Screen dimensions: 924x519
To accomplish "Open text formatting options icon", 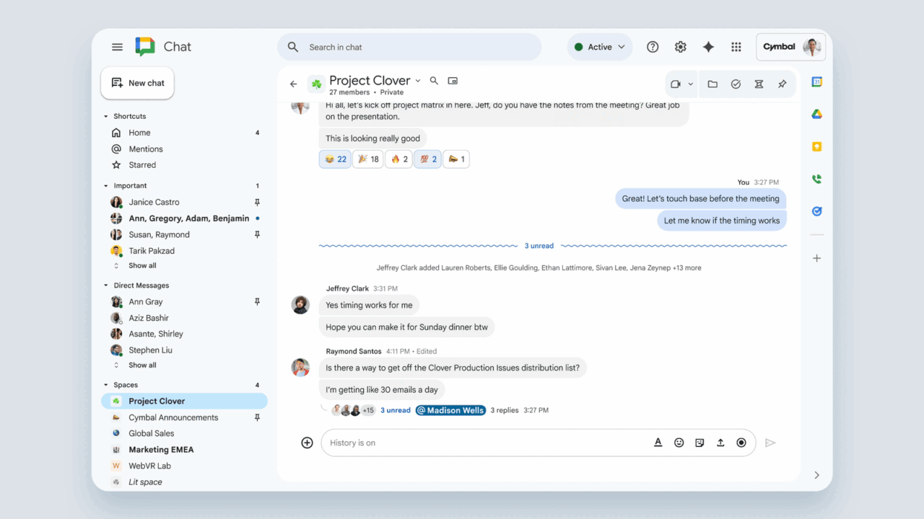I will pos(658,443).
